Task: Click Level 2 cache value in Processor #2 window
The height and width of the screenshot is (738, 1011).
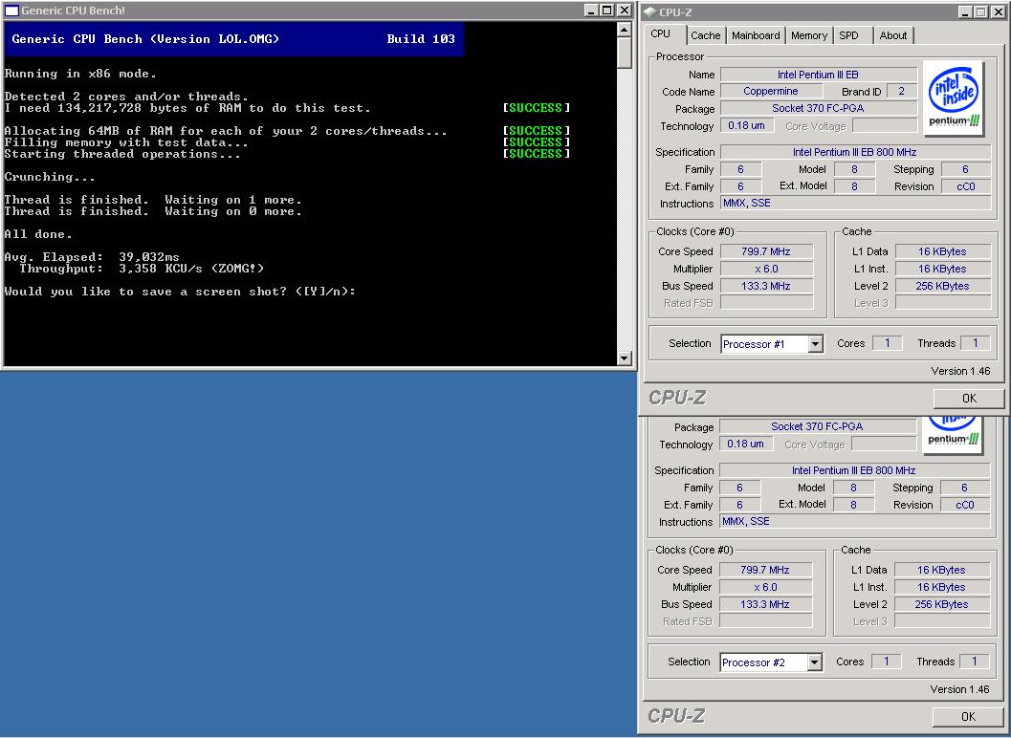Action: [942, 604]
